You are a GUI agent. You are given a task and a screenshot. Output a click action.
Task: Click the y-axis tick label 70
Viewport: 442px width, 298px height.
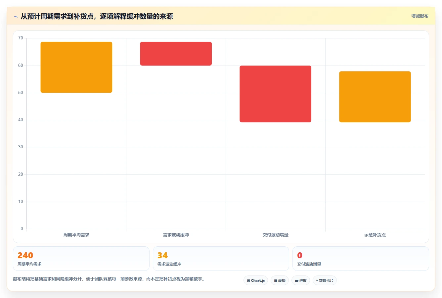click(21, 38)
